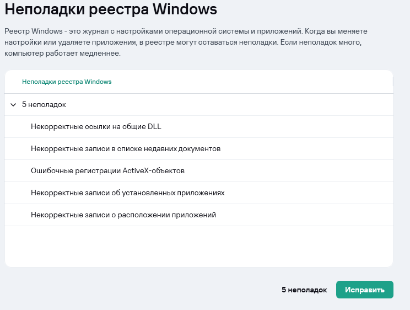Click the green 'Неполадки реестра Windows' column header

[x=67, y=82]
